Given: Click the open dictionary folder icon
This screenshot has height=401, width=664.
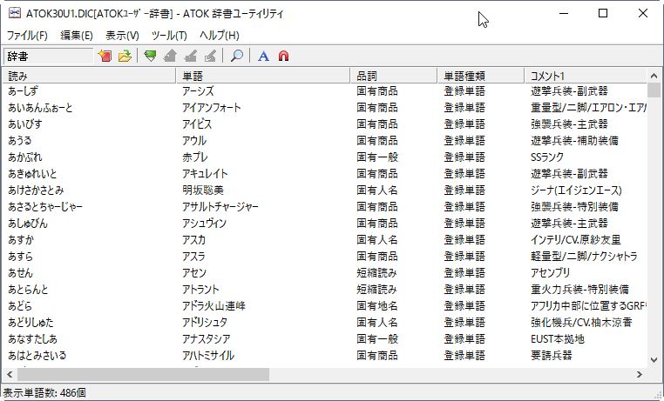Looking at the screenshot, I should click(x=125, y=56).
